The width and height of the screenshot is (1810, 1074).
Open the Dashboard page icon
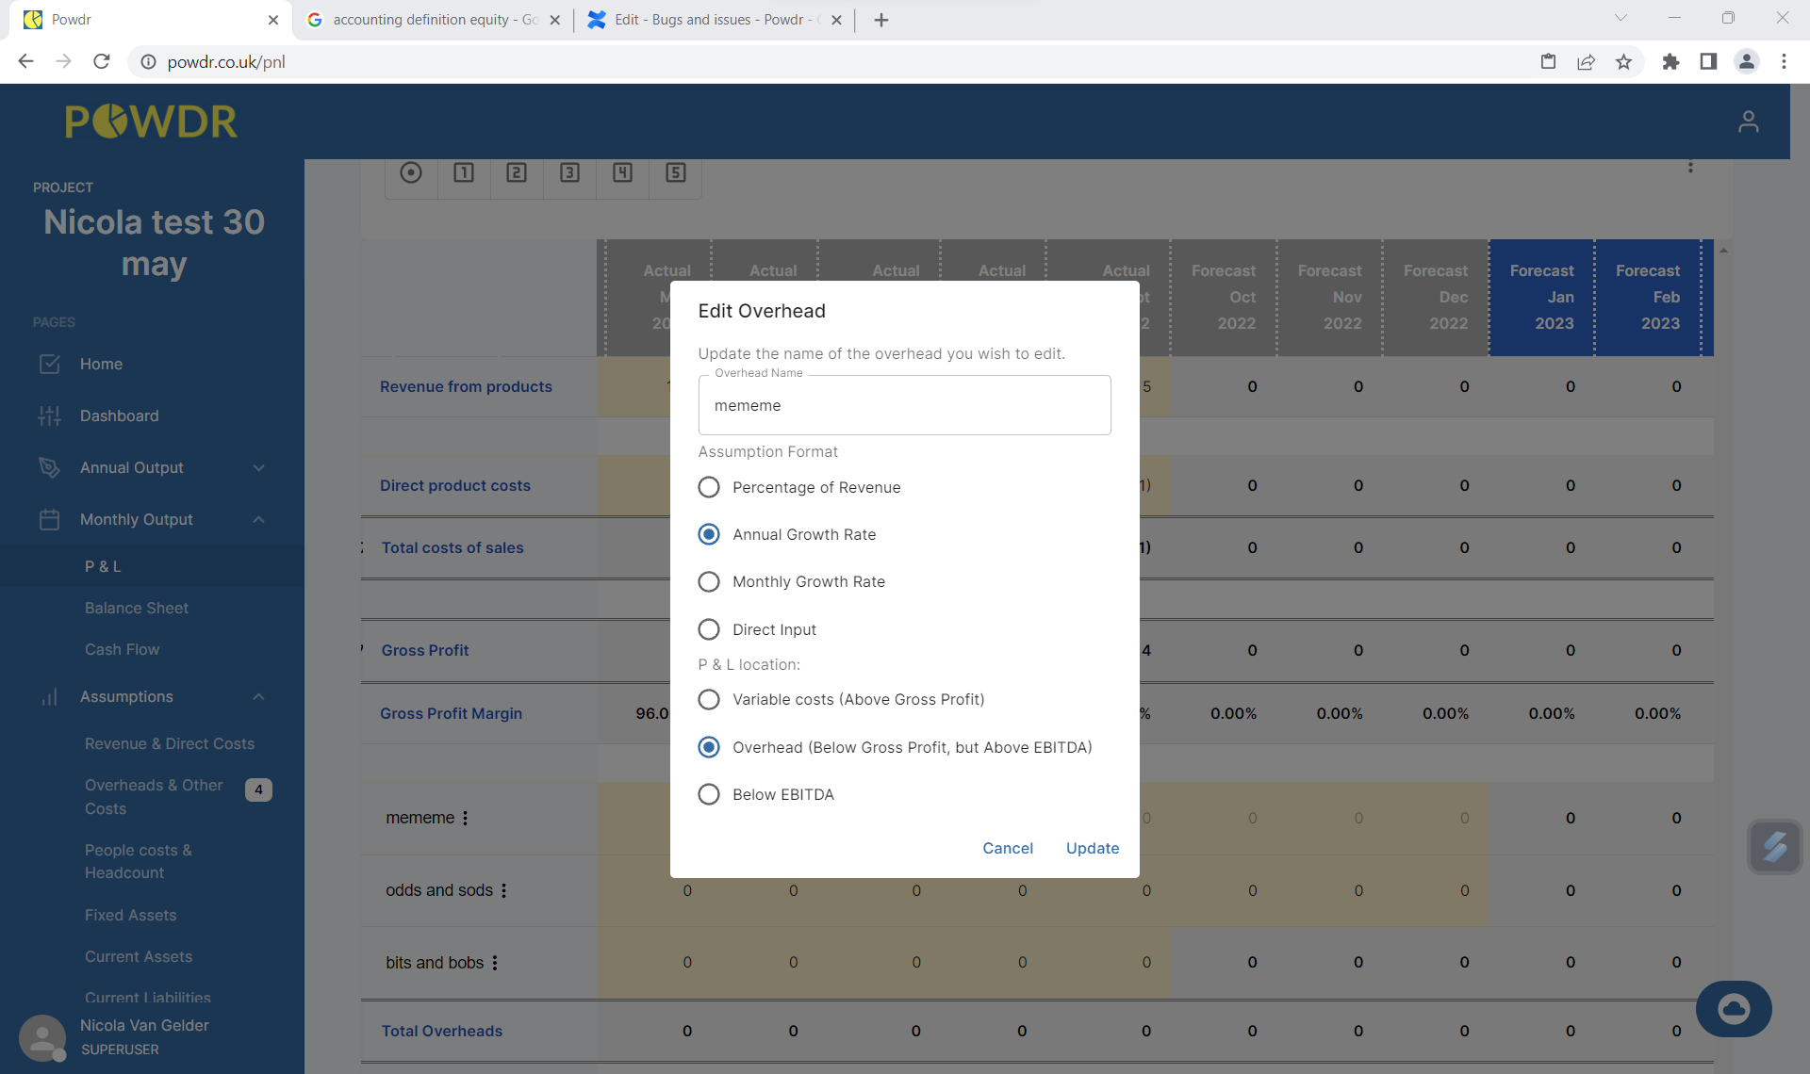(50, 415)
